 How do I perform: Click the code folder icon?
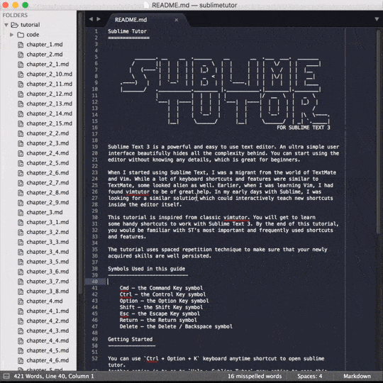21,35
